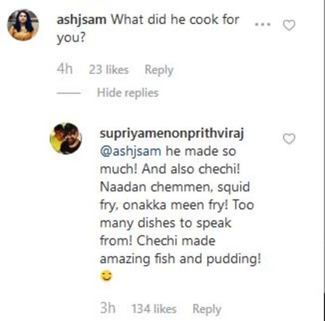Like supriyamenonprithviraj's reply using the heart
This screenshot has width=325, height=321.
[x=289, y=139]
